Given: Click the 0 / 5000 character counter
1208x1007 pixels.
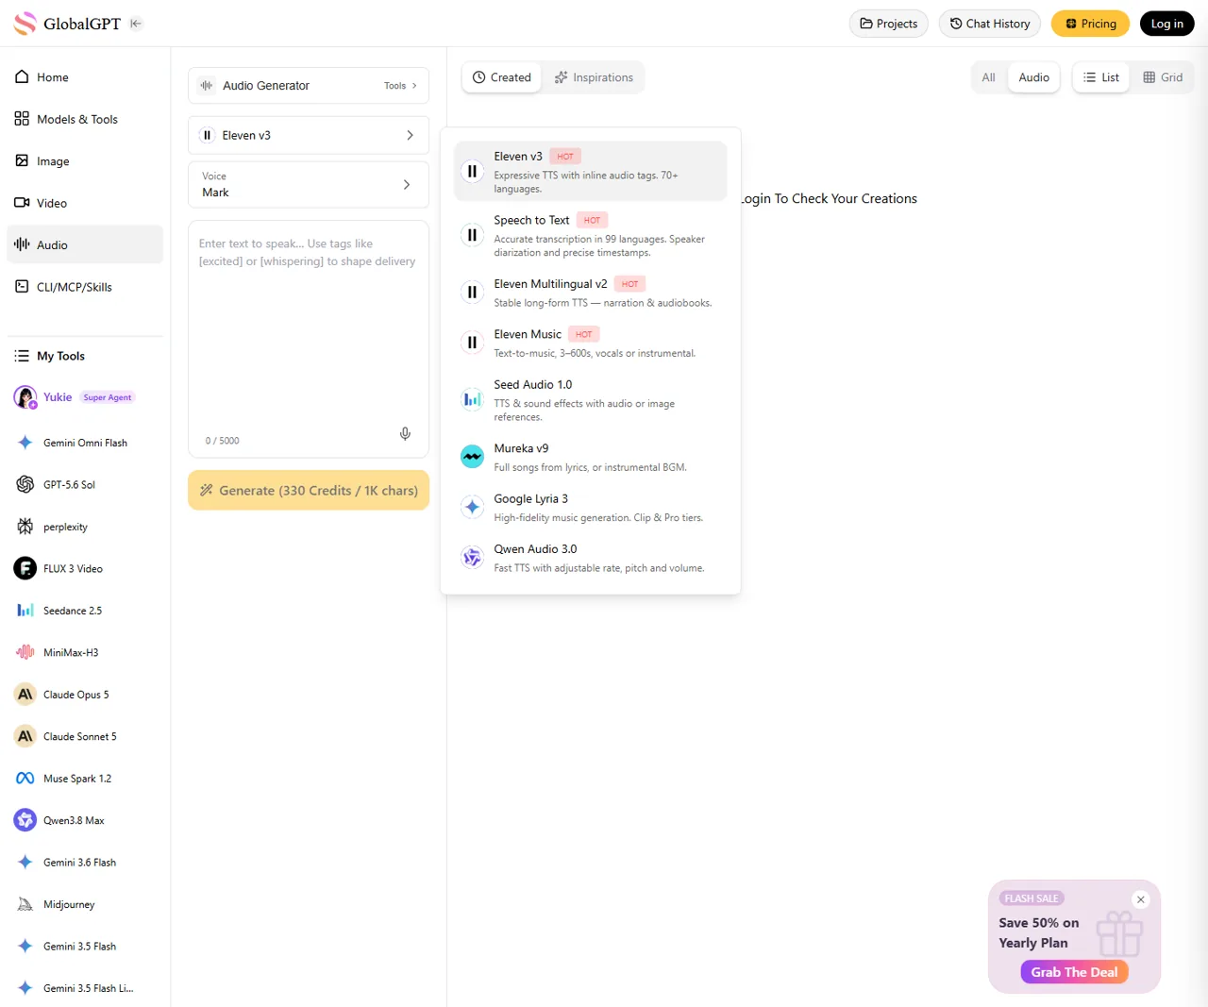Looking at the screenshot, I should [x=222, y=441].
